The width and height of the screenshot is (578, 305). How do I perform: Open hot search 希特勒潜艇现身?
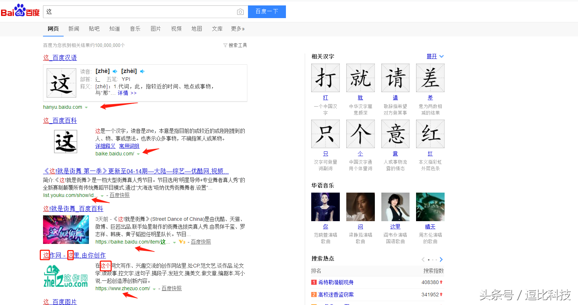tap(336, 283)
